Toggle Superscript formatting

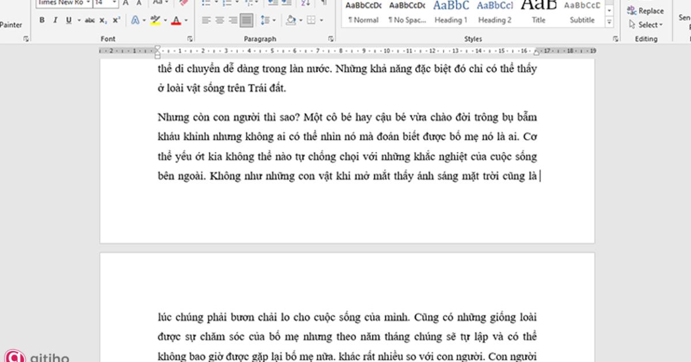pos(116,20)
